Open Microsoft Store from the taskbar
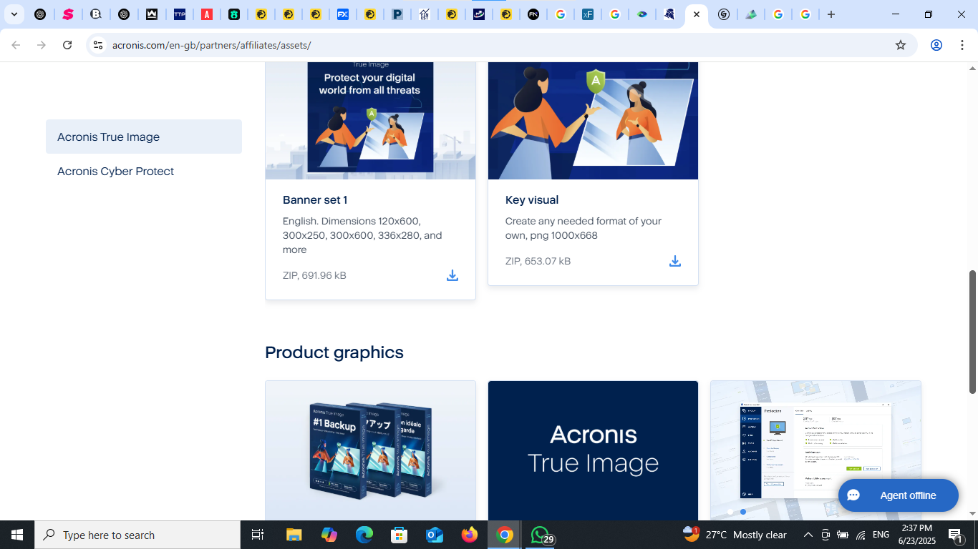The height and width of the screenshot is (549, 978). [400, 535]
